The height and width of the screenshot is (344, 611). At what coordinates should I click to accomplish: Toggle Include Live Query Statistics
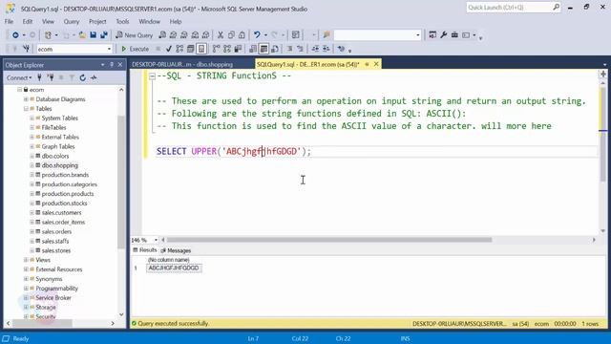[x=227, y=49]
